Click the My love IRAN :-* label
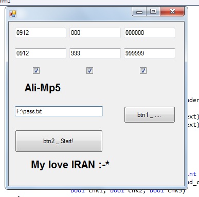Viewport: 199px width, 197px height. pyautogui.click(x=70, y=165)
